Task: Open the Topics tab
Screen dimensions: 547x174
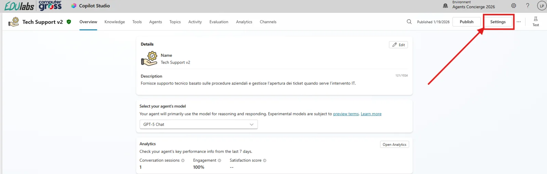Action: [175, 22]
